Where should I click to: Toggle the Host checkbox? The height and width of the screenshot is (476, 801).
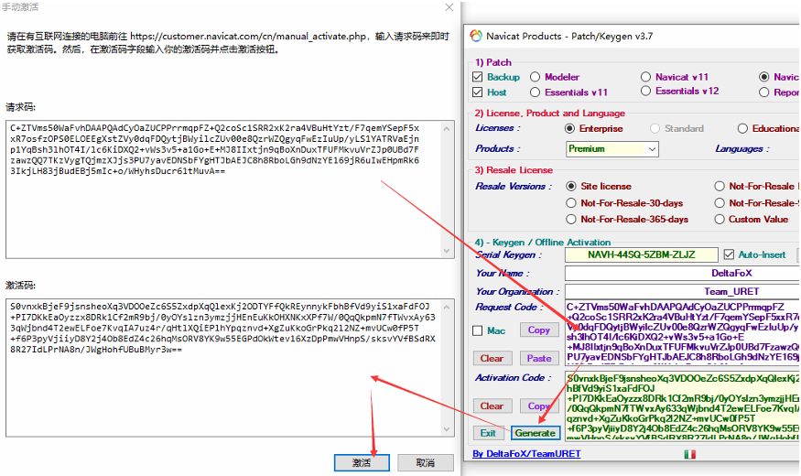coord(477,92)
